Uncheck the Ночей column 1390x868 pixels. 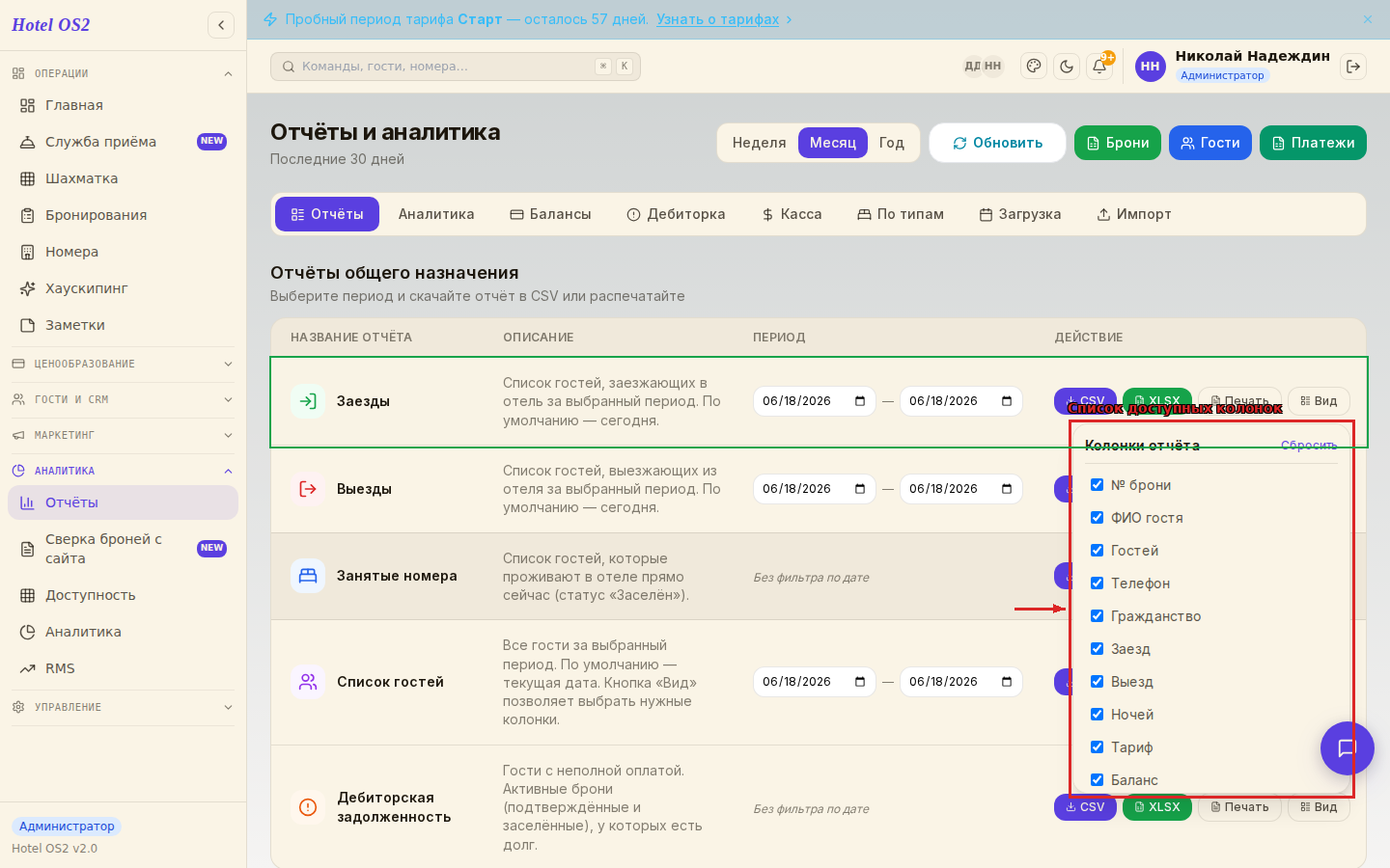(1097, 715)
